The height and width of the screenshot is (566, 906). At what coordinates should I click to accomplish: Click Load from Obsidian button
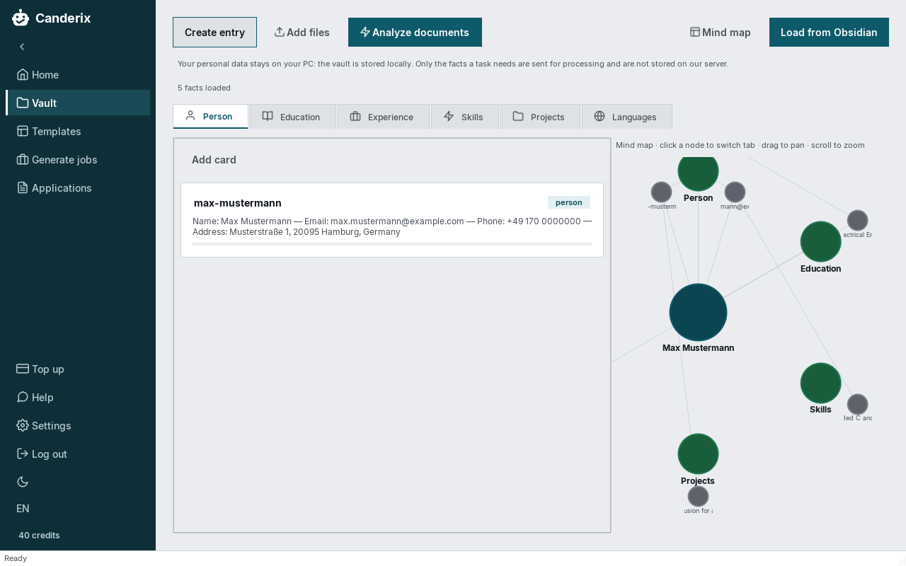click(x=829, y=32)
